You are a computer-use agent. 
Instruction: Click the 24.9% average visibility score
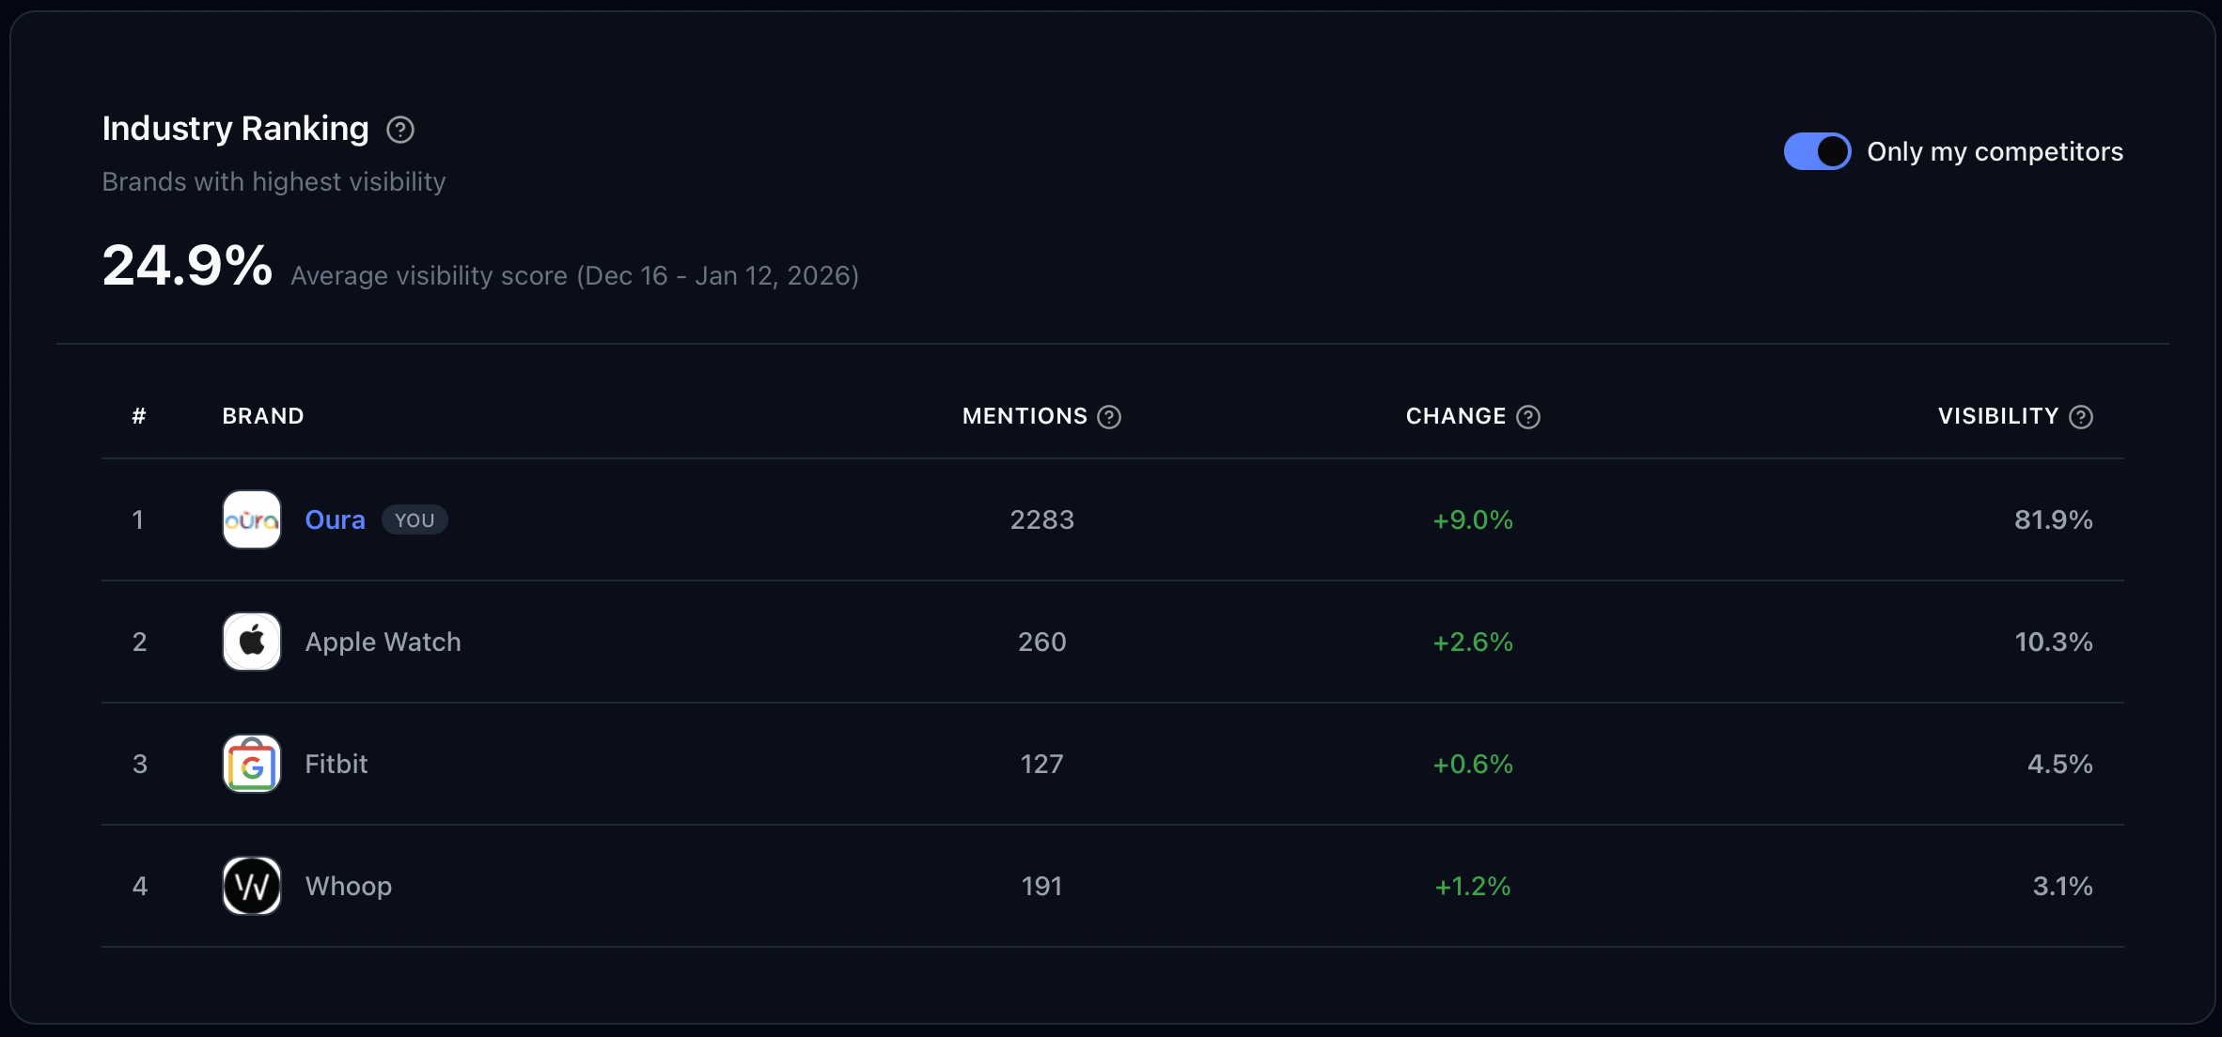(186, 266)
